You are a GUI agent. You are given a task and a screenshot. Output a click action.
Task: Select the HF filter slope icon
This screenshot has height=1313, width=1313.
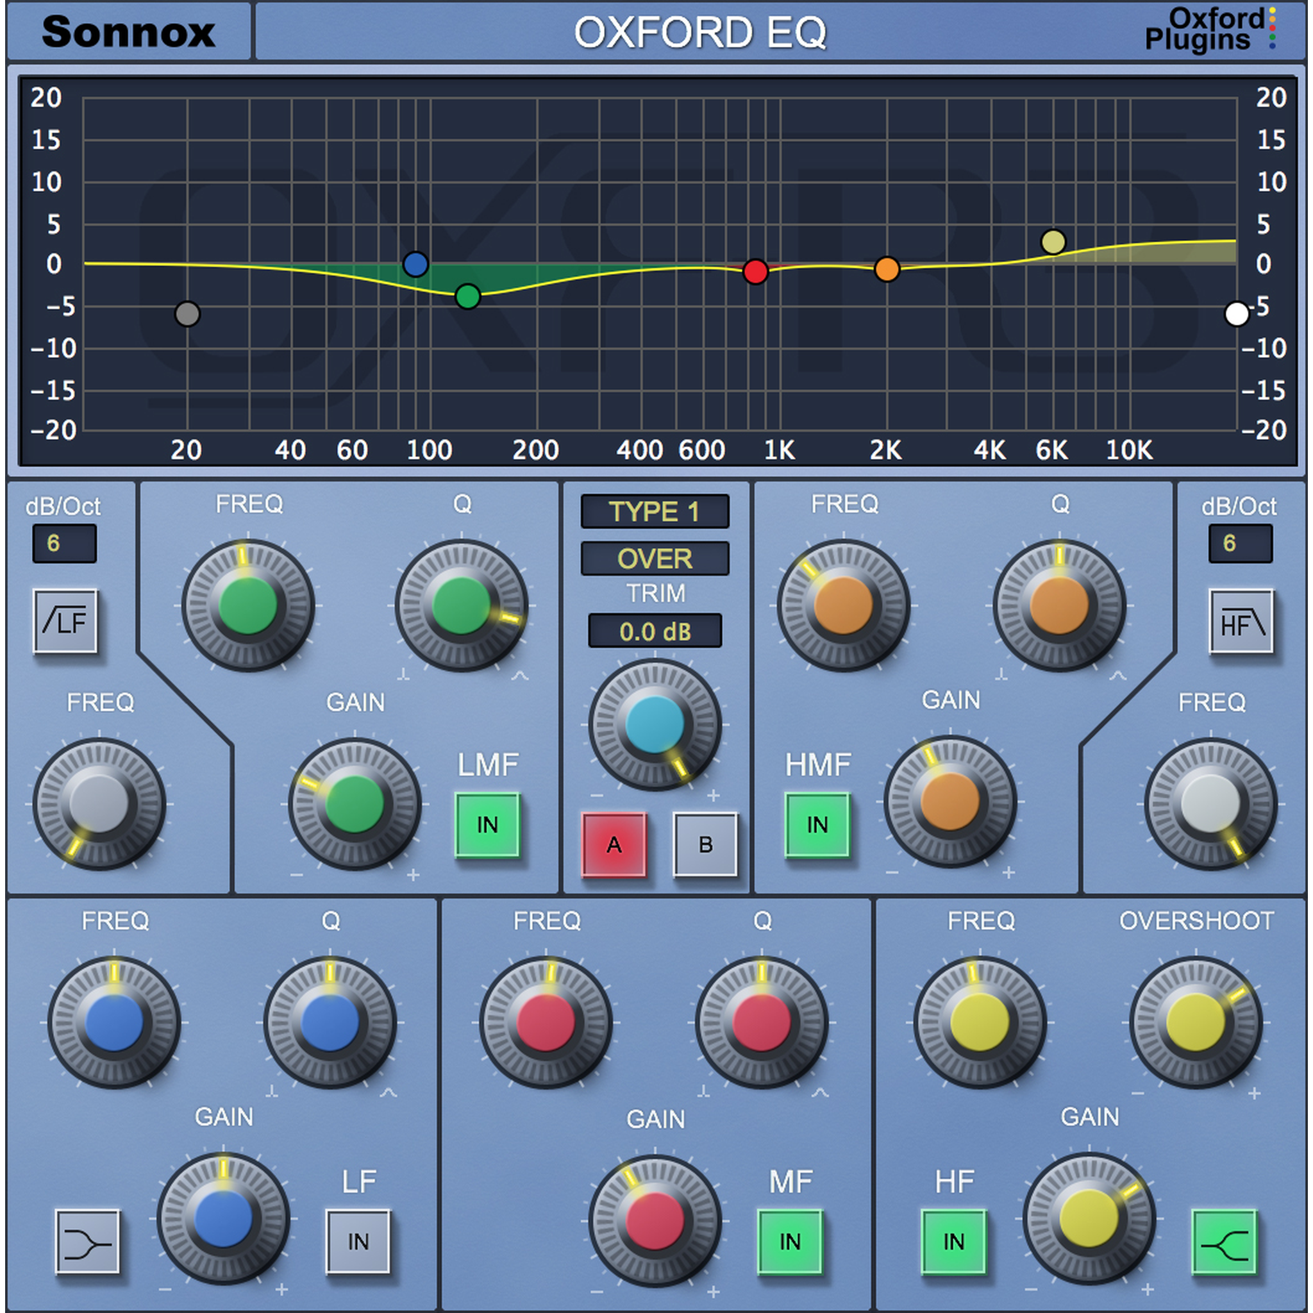1241,620
